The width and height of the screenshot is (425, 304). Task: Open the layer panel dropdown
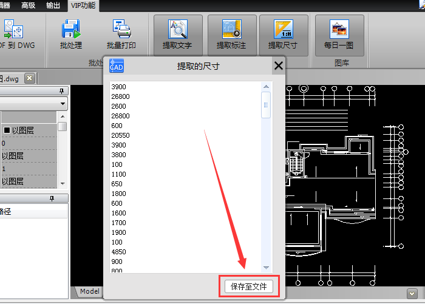63,104
